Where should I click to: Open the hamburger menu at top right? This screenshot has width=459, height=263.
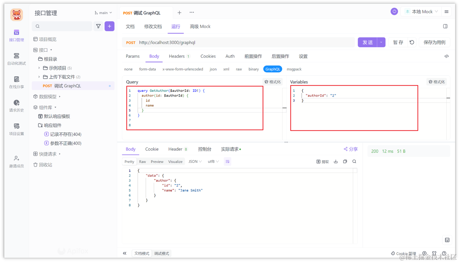[446, 12]
